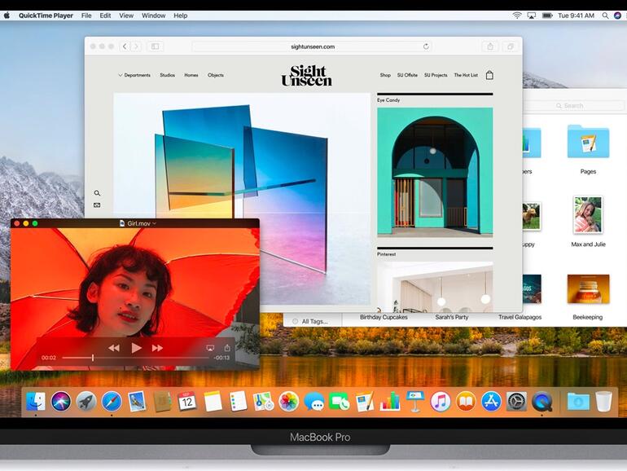627x471 pixels.
Task: Rewind the QuickTime video
Action: tap(114, 348)
